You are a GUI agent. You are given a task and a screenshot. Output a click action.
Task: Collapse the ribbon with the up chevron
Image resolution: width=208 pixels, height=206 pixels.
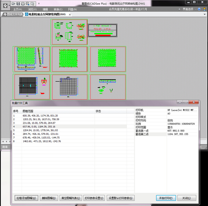(x=179, y=9)
